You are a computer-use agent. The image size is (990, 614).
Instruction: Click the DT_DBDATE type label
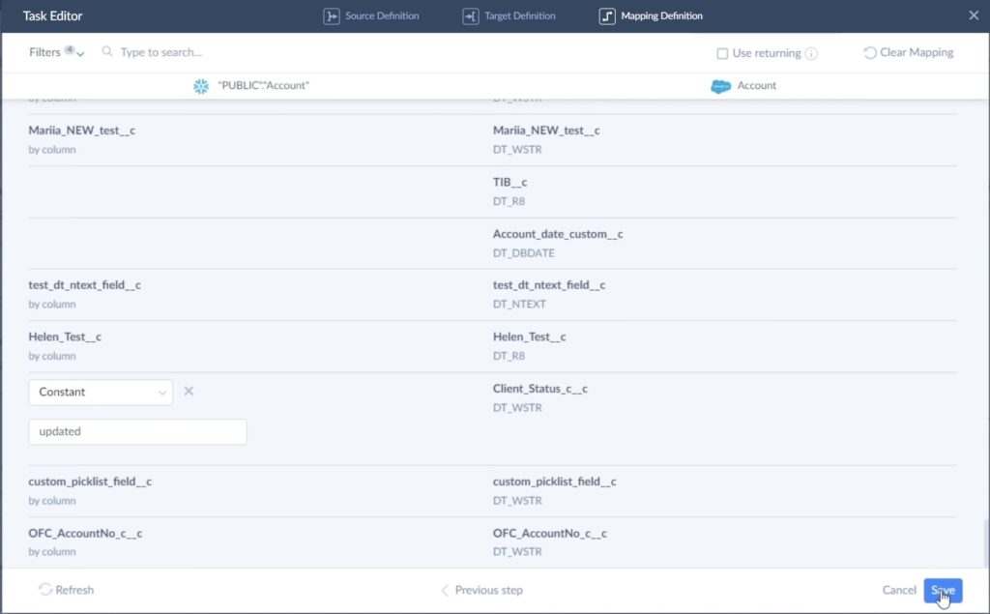pos(523,252)
